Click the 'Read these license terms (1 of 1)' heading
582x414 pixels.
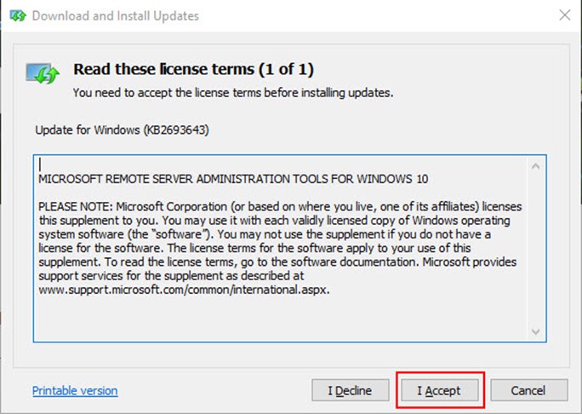coord(193,69)
